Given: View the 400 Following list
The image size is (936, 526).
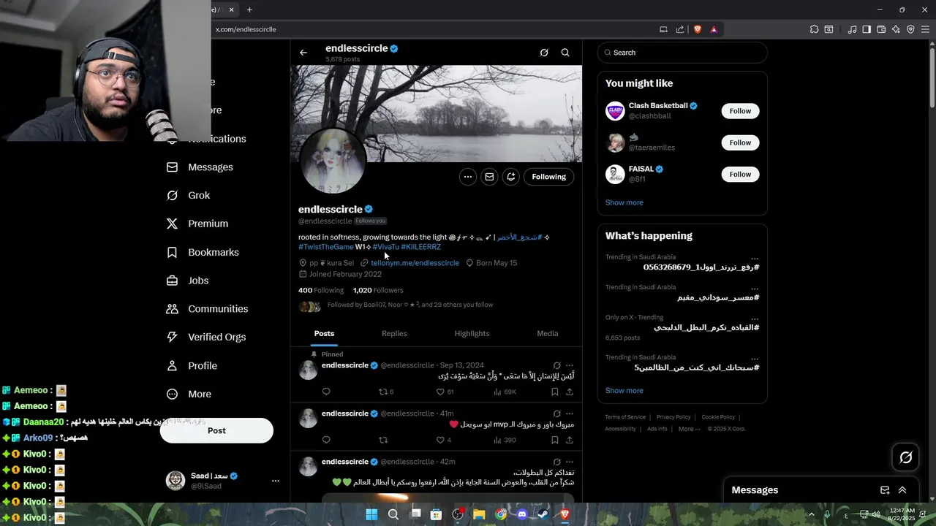Looking at the screenshot, I should coord(320,290).
